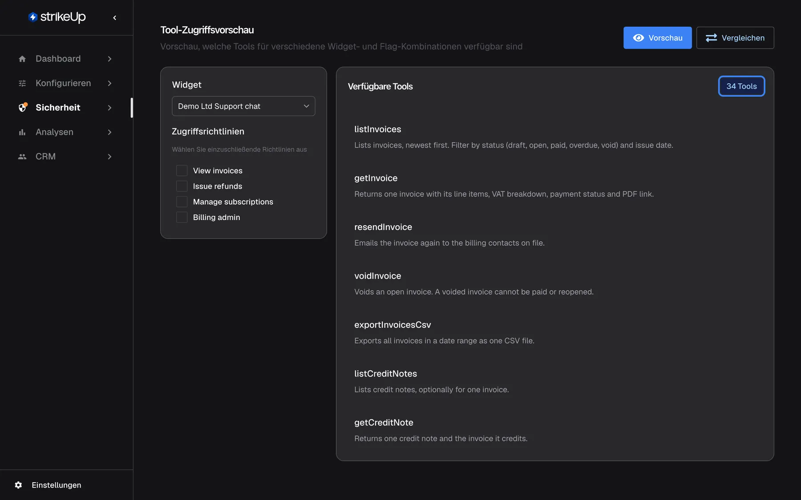Screen dimensions: 801x500
Task: Select the getInvoice tool entry
Action: pos(554,186)
